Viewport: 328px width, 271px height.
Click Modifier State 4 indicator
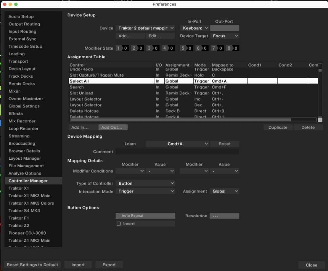coord(168,48)
